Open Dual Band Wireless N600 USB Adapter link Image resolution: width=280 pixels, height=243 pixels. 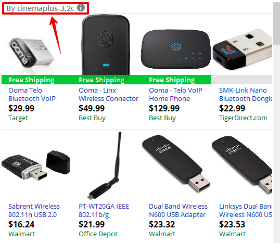pos(178,211)
